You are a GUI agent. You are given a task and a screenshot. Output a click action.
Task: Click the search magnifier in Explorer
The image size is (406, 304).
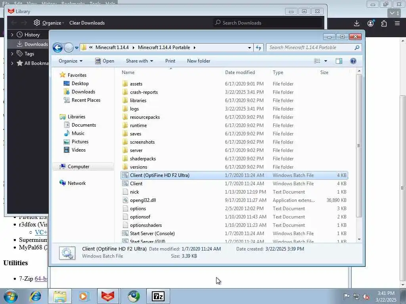[x=357, y=47]
